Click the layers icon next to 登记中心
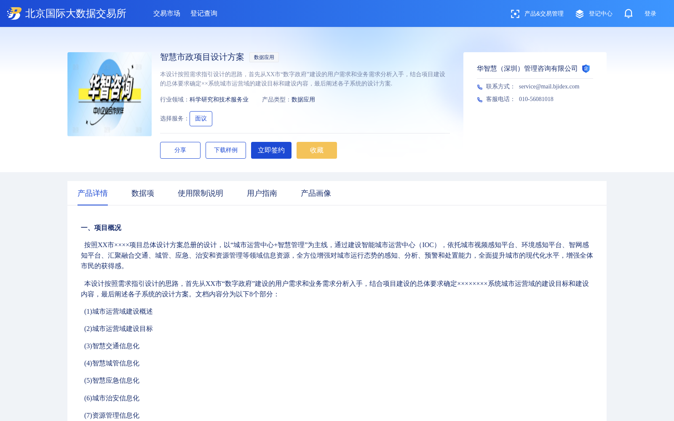674x421 pixels. pos(580,14)
